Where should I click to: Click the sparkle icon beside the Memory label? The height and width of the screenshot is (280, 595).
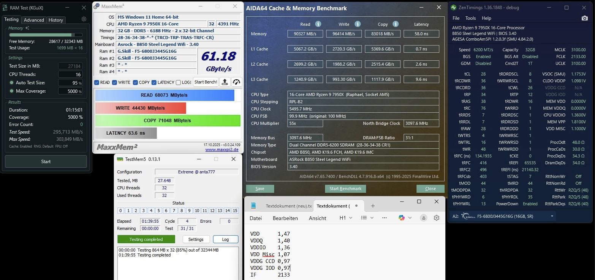pos(27,28)
